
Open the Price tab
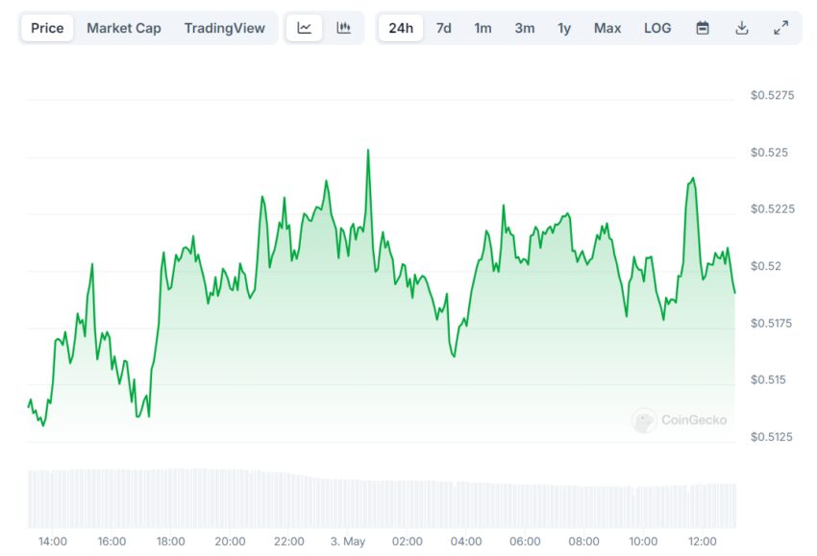tap(47, 28)
